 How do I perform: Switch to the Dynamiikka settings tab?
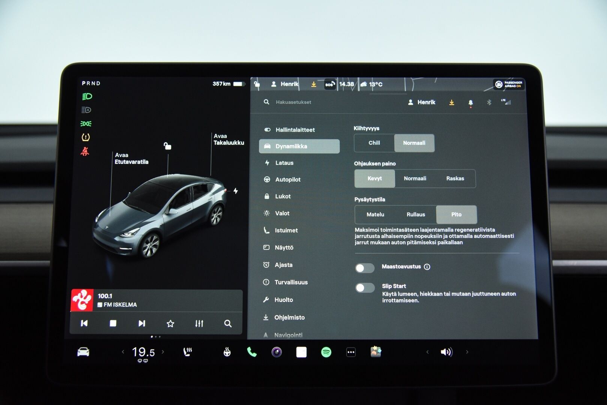299,146
